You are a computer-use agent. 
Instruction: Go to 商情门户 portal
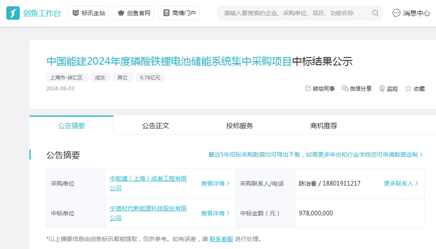[x=179, y=13]
